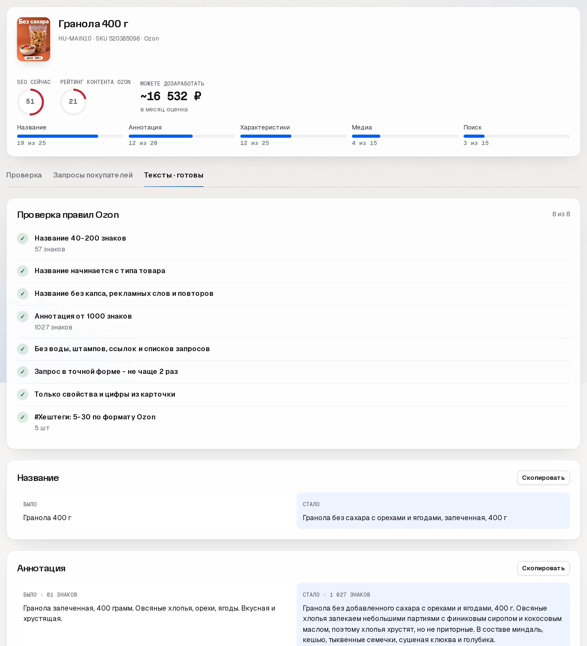Switch to the Проверка tab
This screenshot has height=646, width=587.
click(x=24, y=175)
